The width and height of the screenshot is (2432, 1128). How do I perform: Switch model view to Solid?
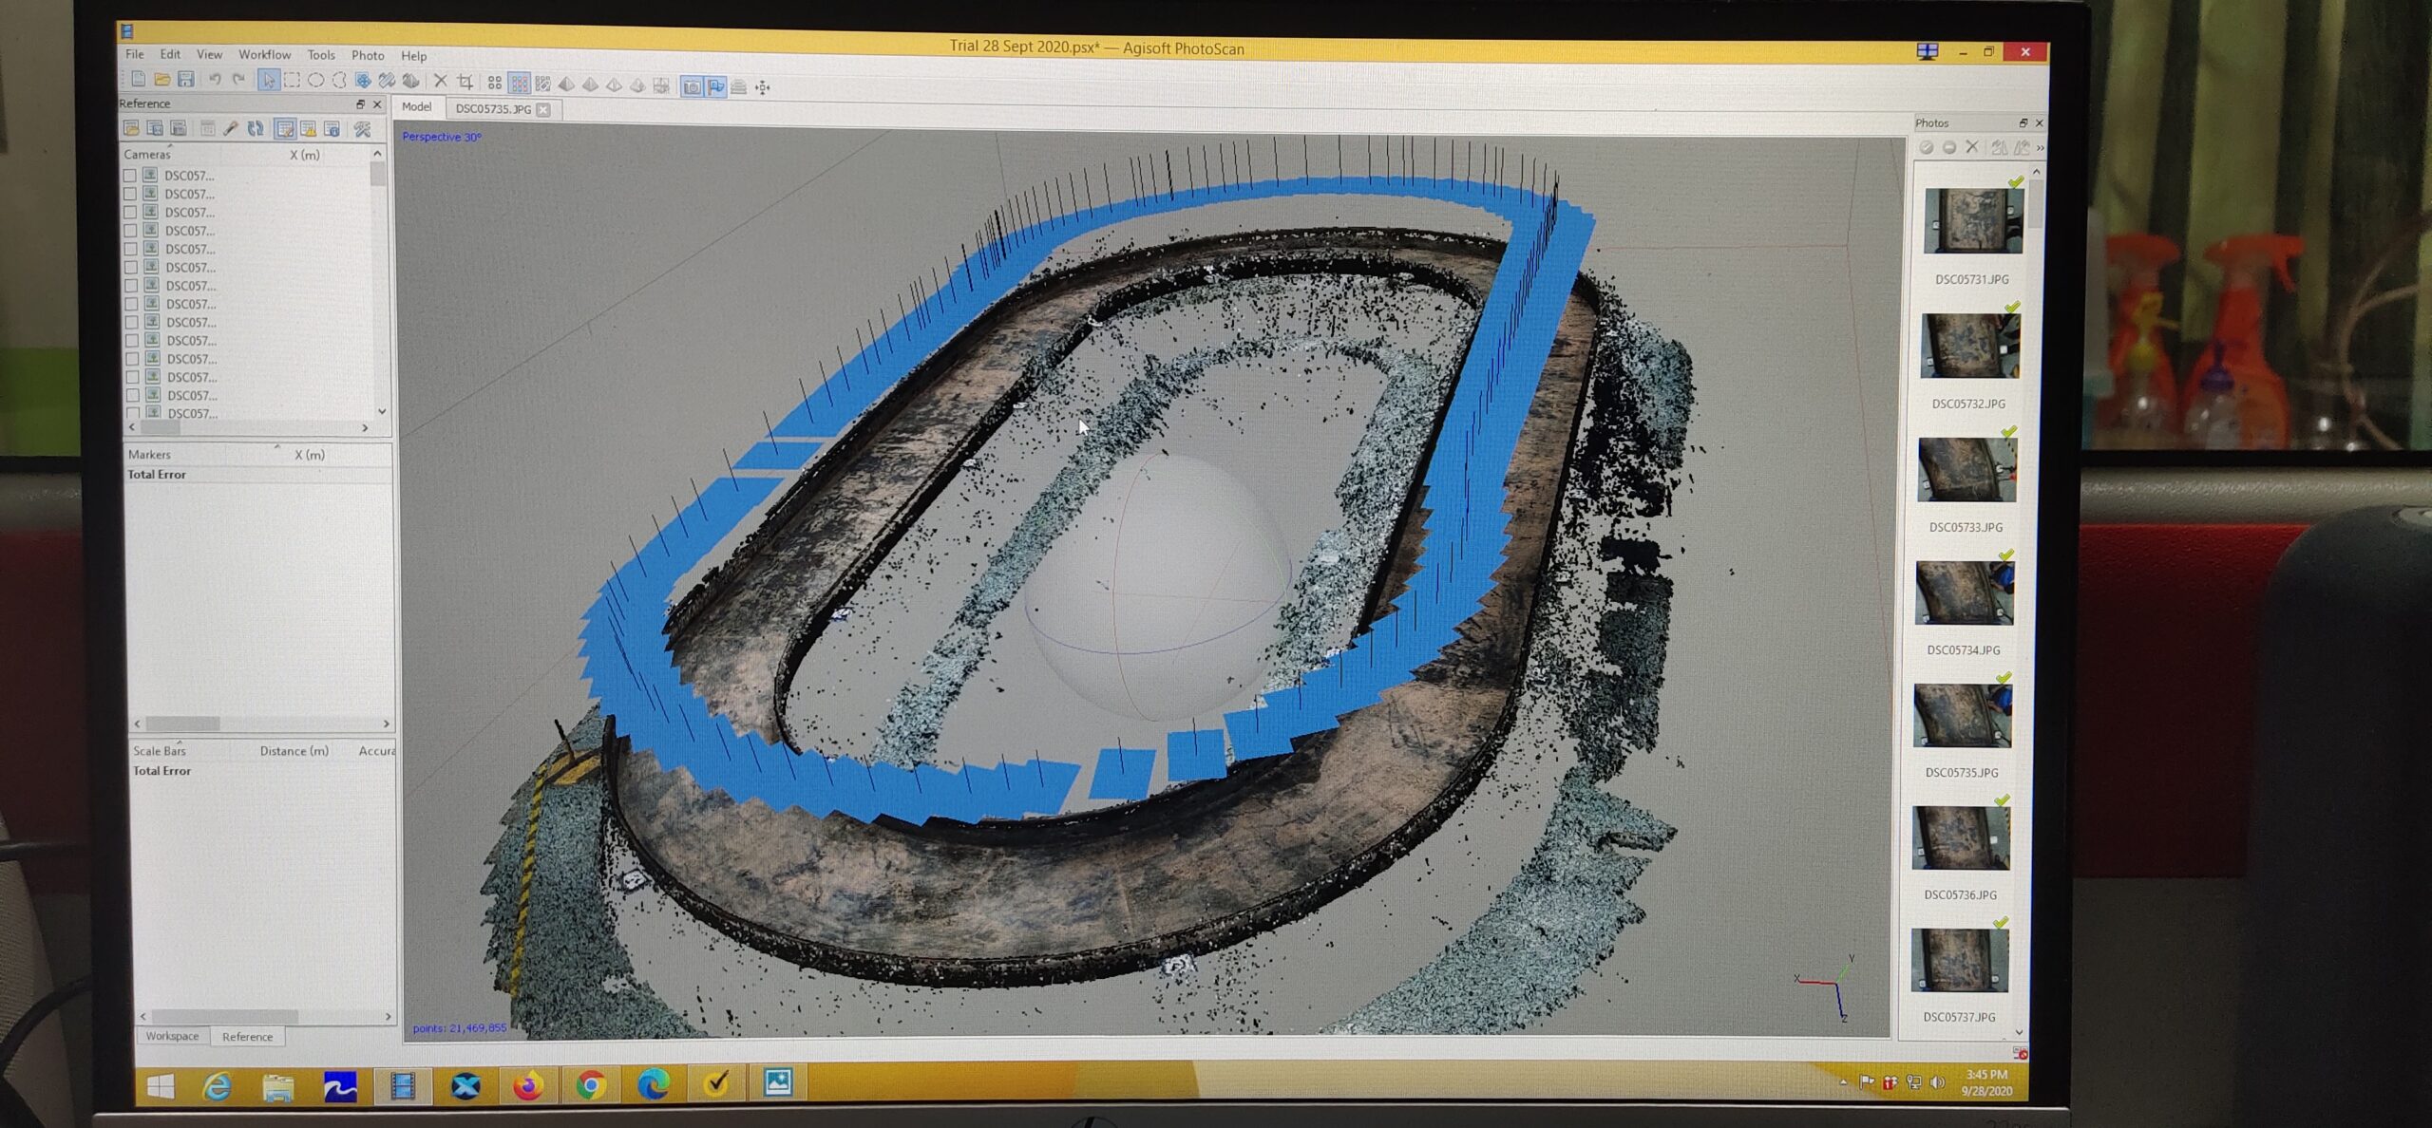(590, 85)
